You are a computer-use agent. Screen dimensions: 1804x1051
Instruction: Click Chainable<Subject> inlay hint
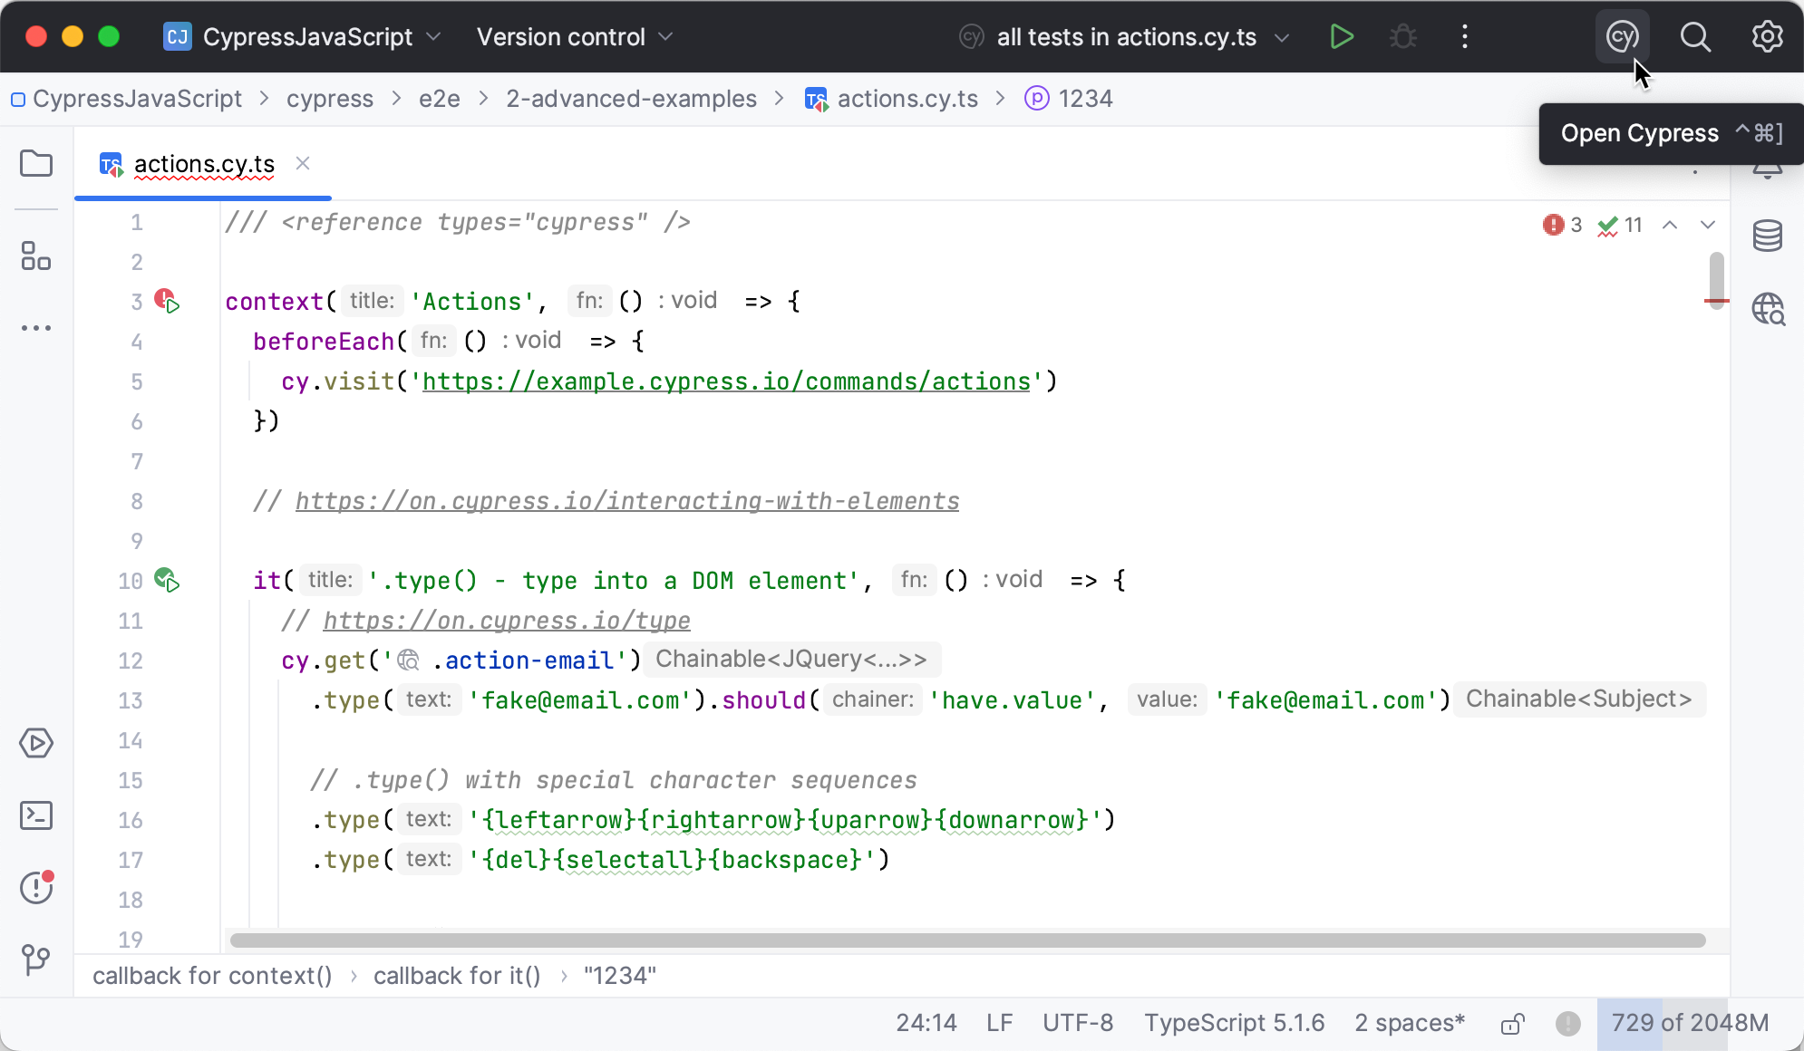click(x=1579, y=699)
